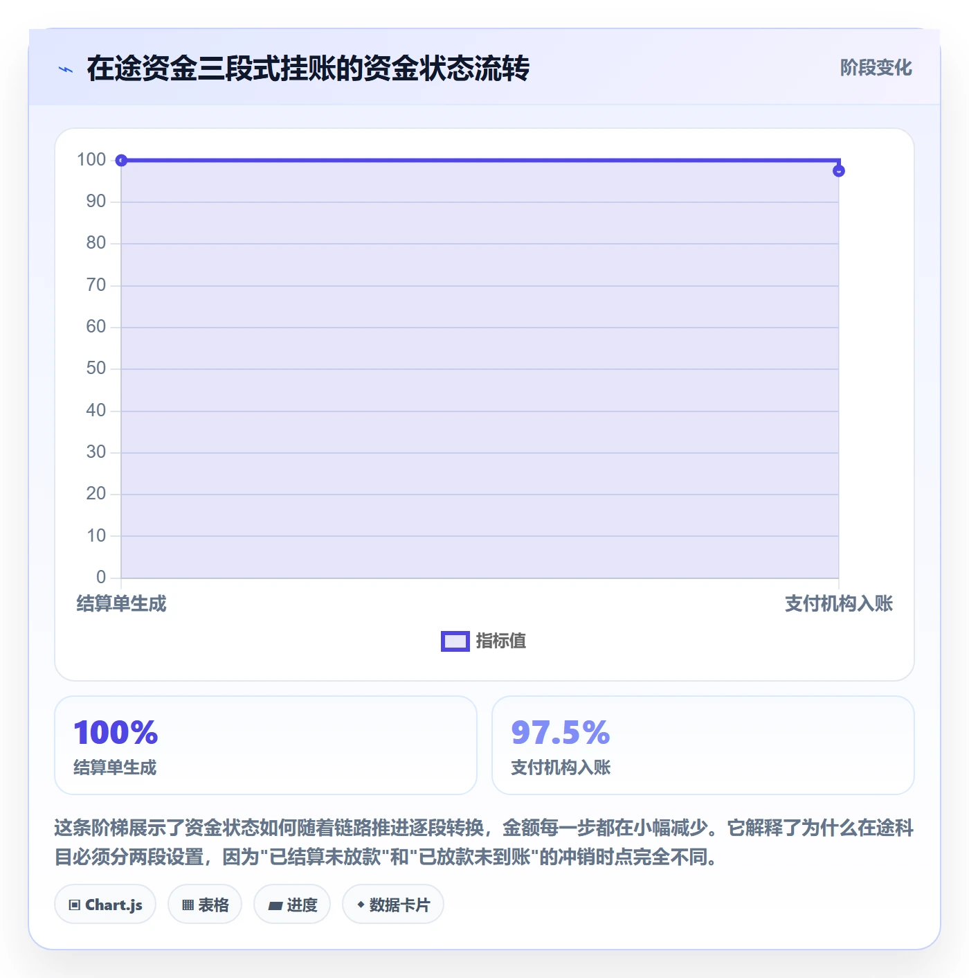
Task: Click the y-axis value 50
Action: [x=96, y=368]
